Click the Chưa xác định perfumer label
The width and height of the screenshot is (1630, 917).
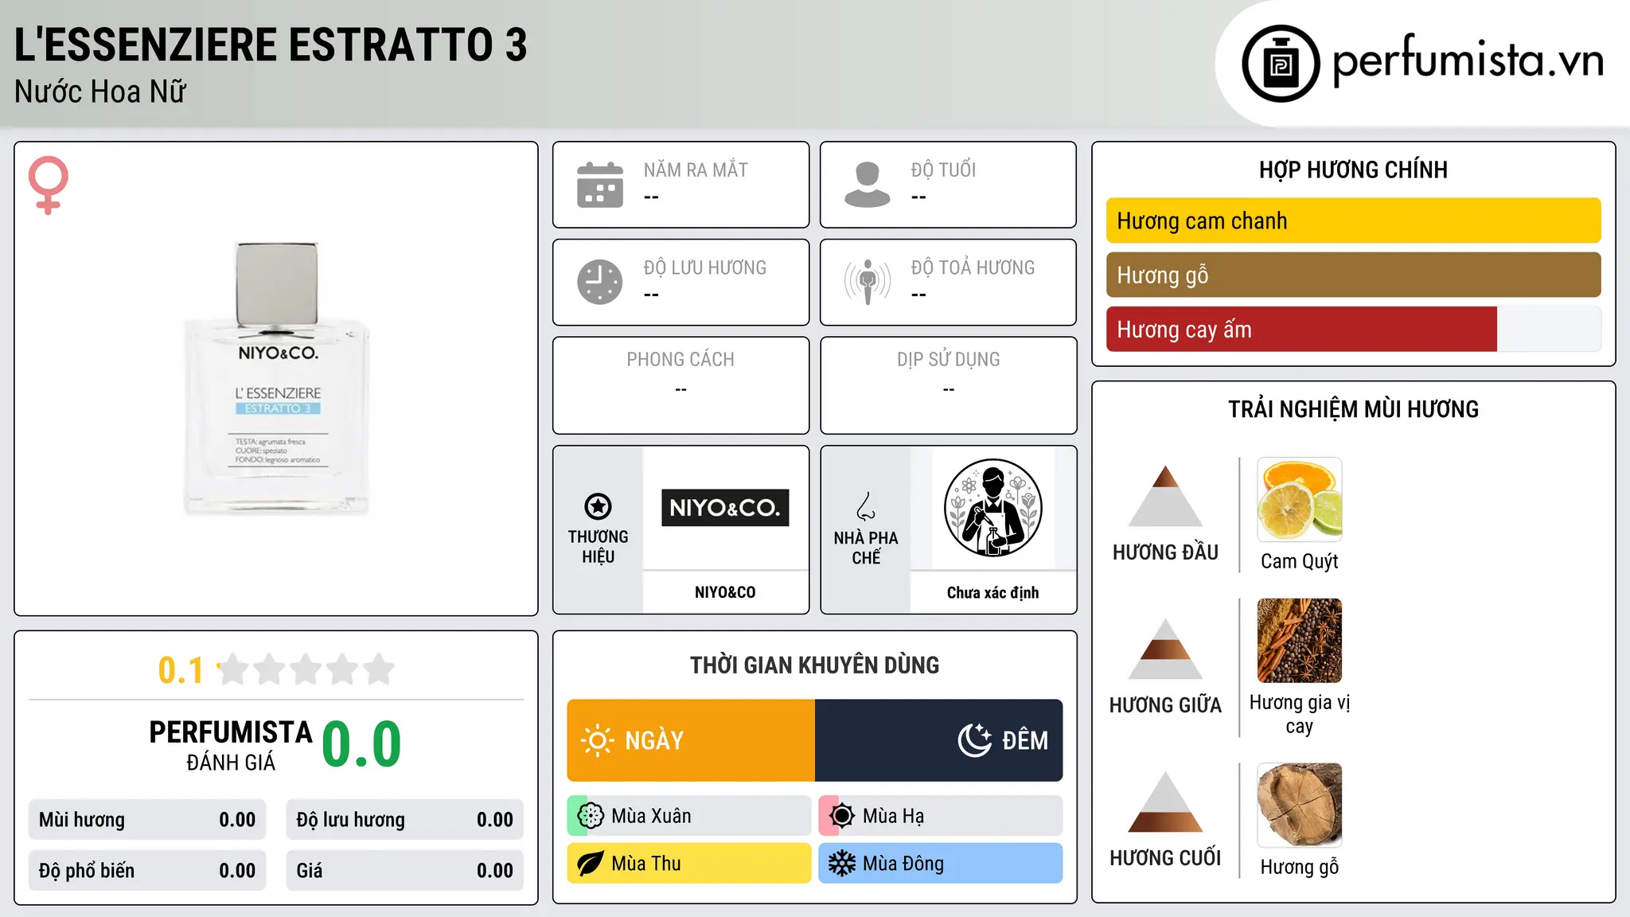click(992, 592)
